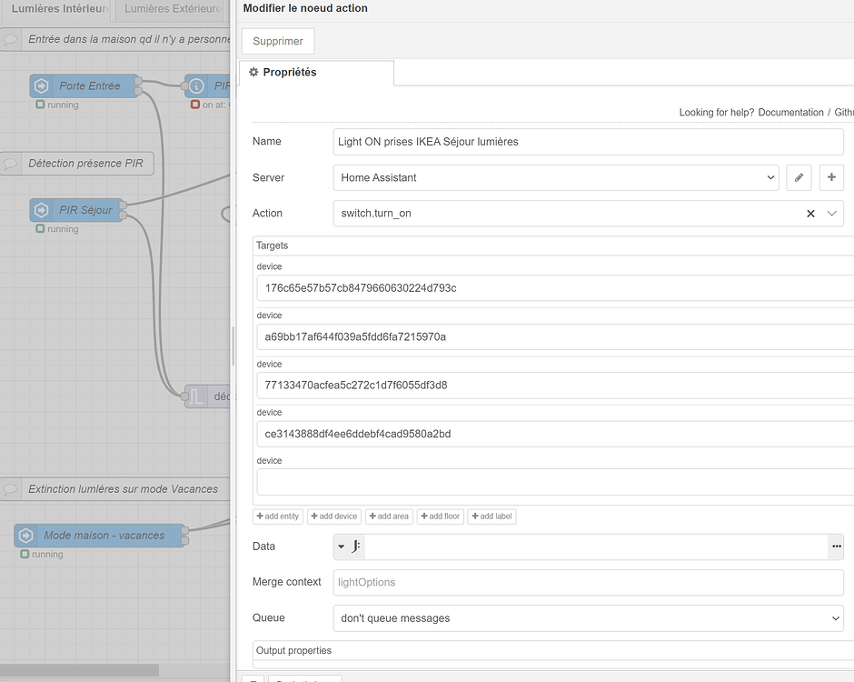854x682 pixels.
Task: Click the pencil icon to edit the Home Assistant server
Action: (x=799, y=177)
